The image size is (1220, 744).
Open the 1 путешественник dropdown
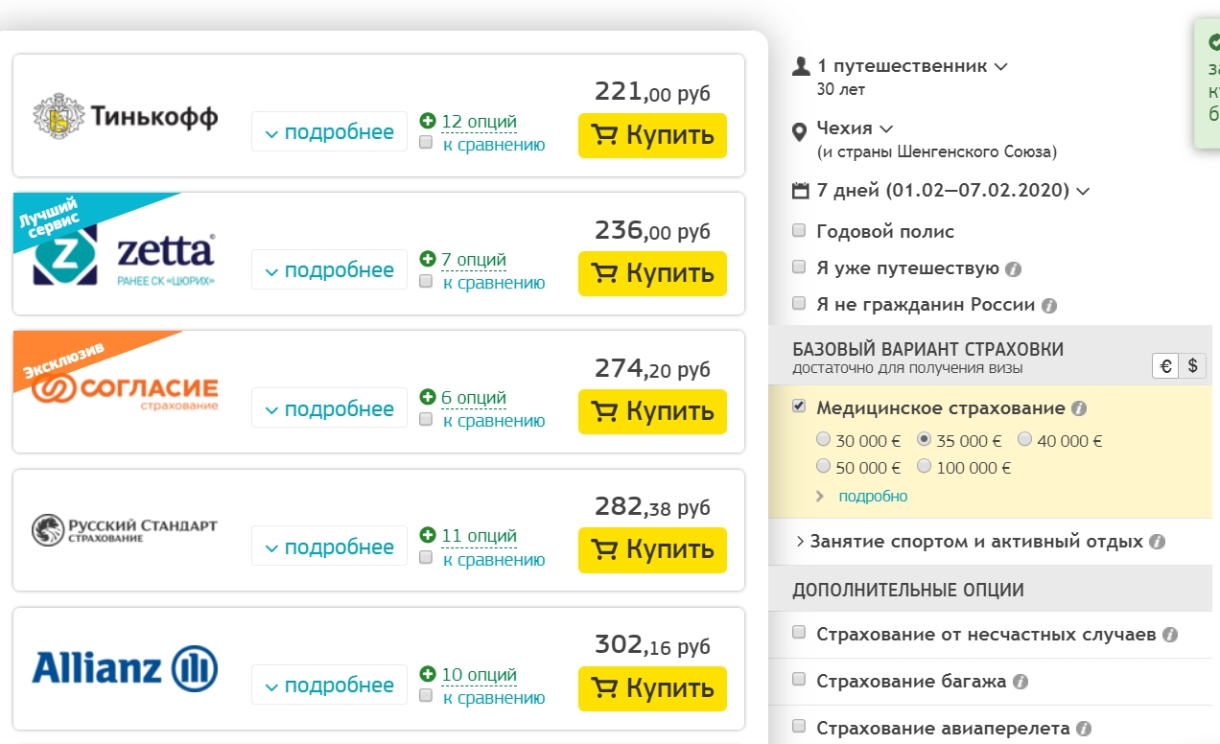click(x=911, y=67)
